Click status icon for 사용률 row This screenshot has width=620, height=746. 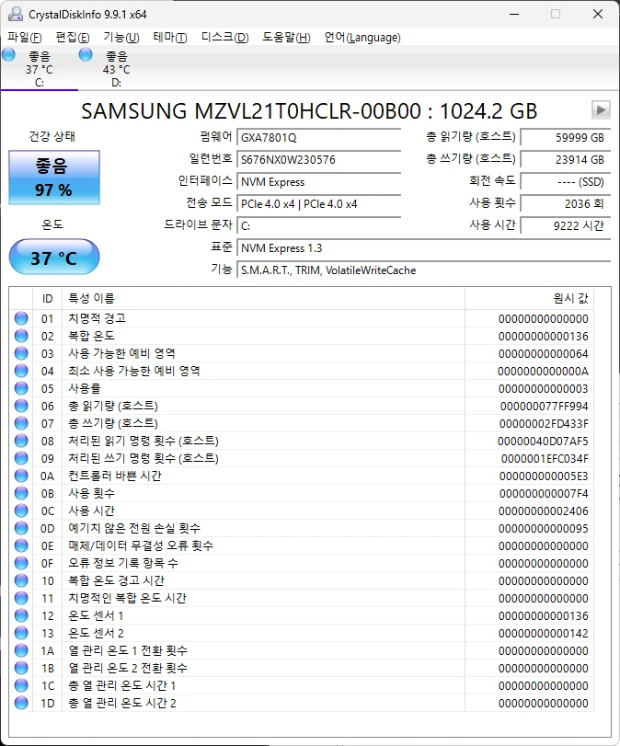pos(21,388)
